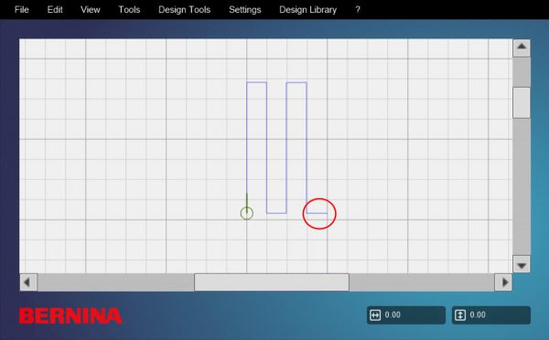Image resolution: width=549 pixels, height=340 pixels.
Task: Click the vertical position value field
Action: 491,315
